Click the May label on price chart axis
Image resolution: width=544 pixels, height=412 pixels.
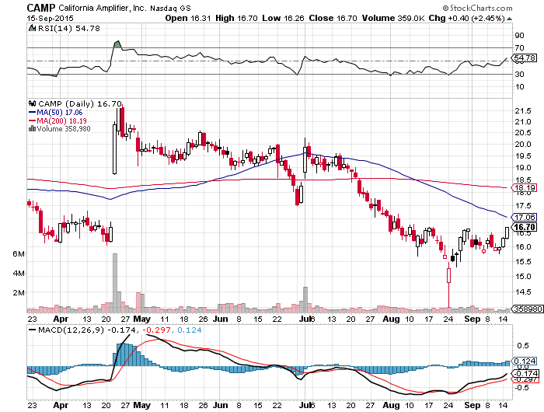[x=142, y=319]
